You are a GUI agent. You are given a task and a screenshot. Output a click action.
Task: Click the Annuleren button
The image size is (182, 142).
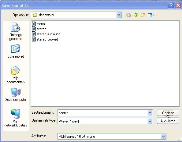pos(168,121)
